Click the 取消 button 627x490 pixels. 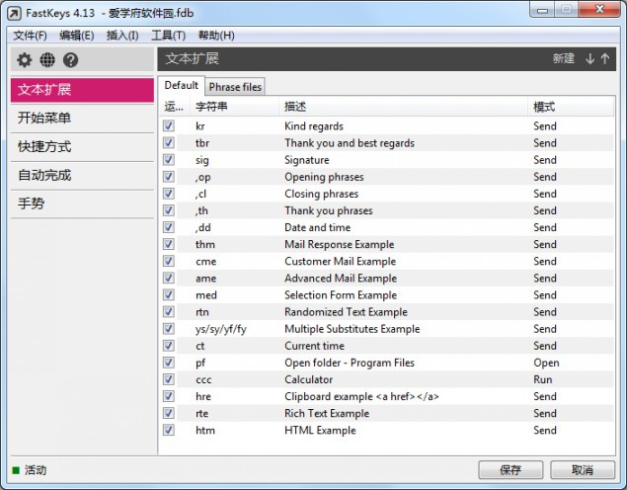583,470
